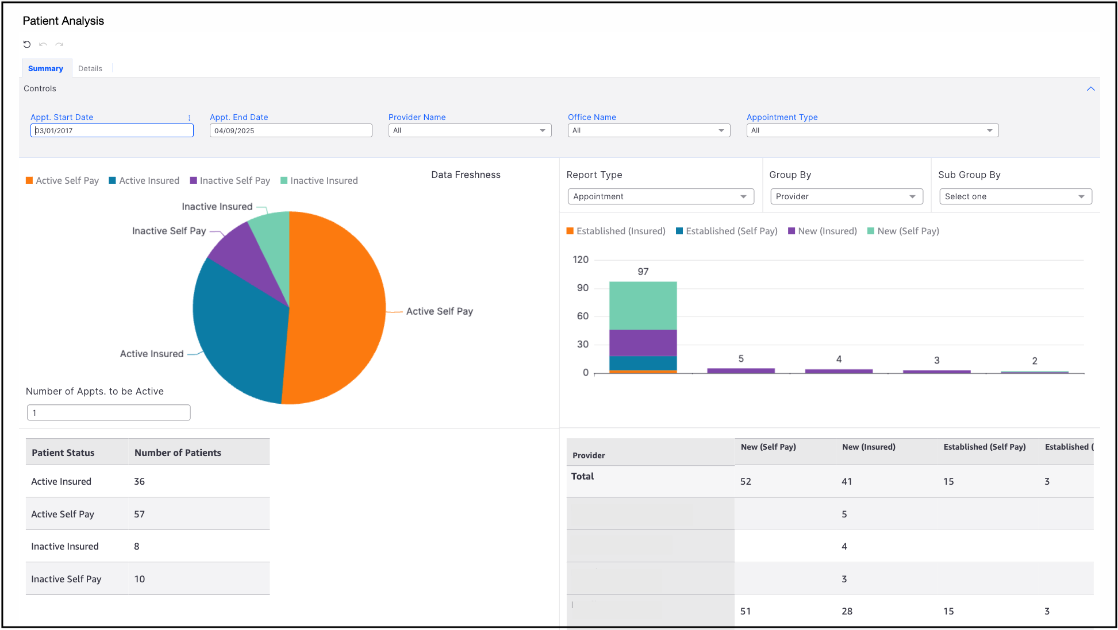Click the Active Self Pay legend swatch
This screenshot has width=1118, height=630.
[29, 180]
